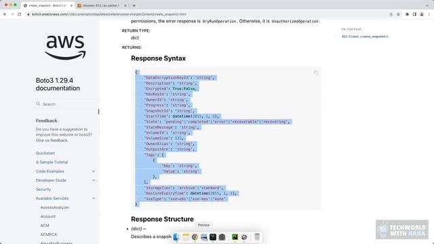Expand the Developer Guide section

point(94,180)
